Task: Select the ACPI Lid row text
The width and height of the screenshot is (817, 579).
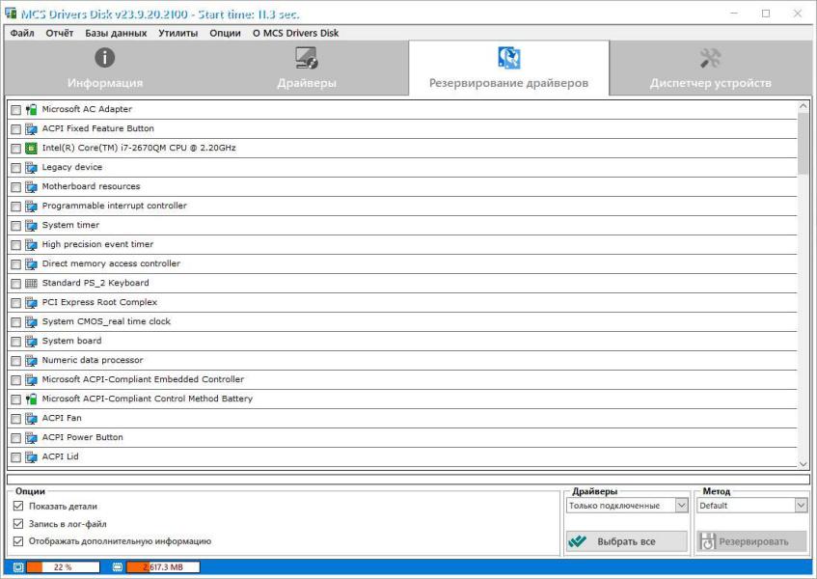Action: point(60,456)
